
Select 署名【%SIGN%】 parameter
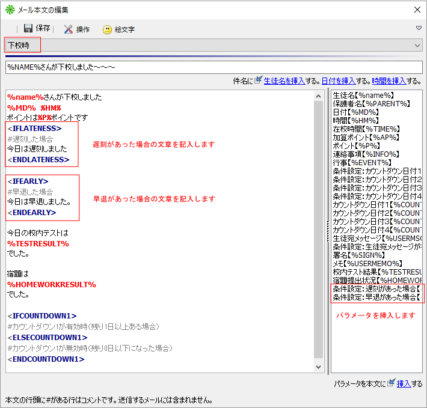[358, 255]
